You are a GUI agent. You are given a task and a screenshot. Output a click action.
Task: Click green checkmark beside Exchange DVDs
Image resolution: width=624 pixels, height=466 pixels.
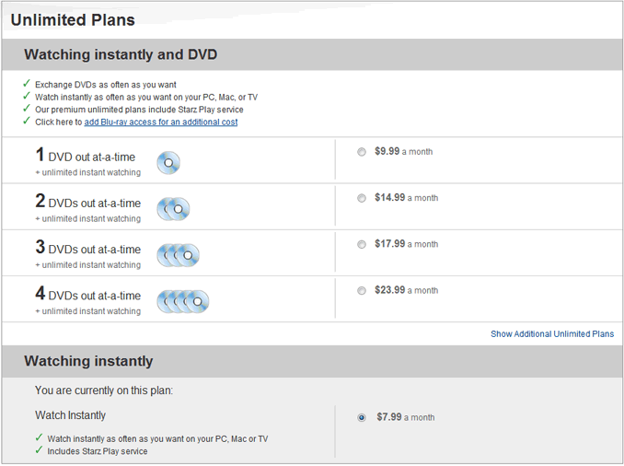point(27,84)
